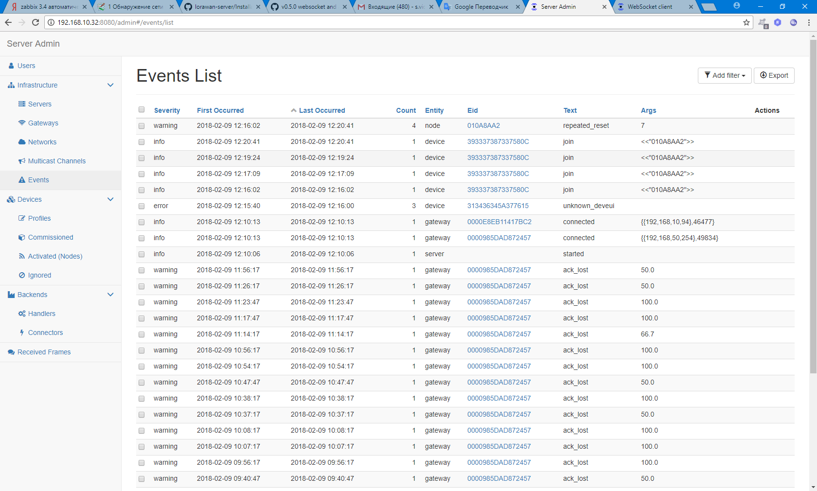Sort by the Count column header
This screenshot has height=491, width=817.
point(406,110)
